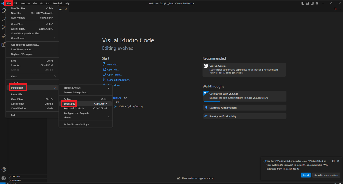Open GitHub Copilot recommended card

point(244,69)
